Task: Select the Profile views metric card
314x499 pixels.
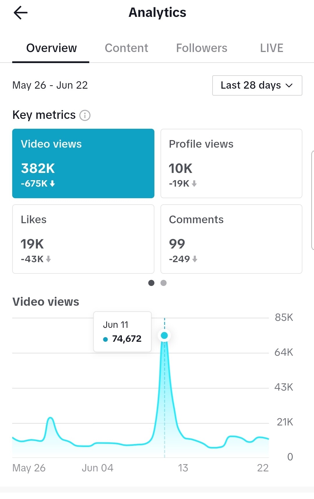Action: (x=231, y=163)
